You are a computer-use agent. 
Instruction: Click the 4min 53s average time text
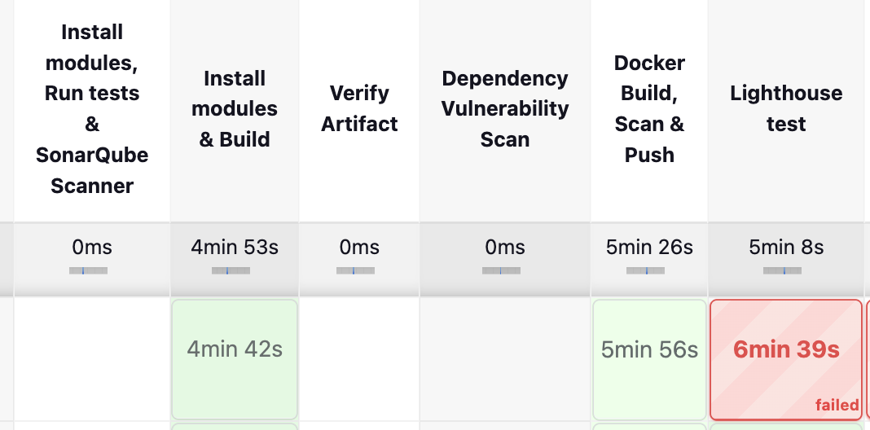click(x=235, y=248)
